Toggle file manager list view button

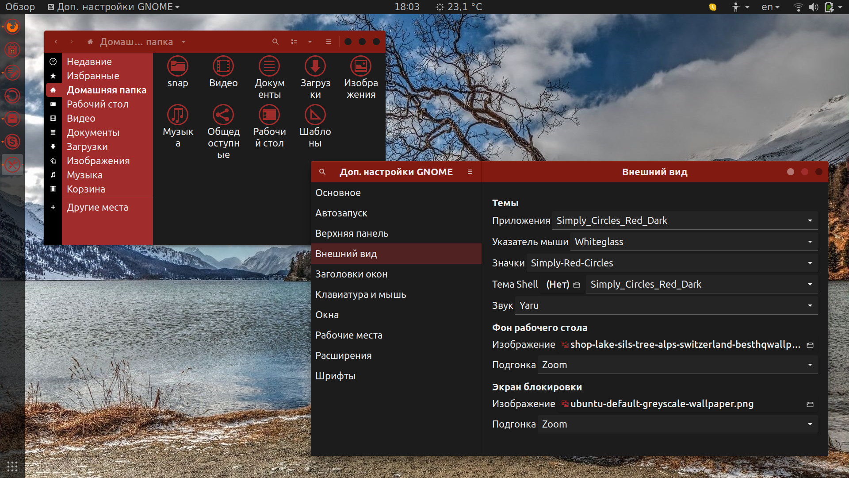pyautogui.click(x=294, y=42)
